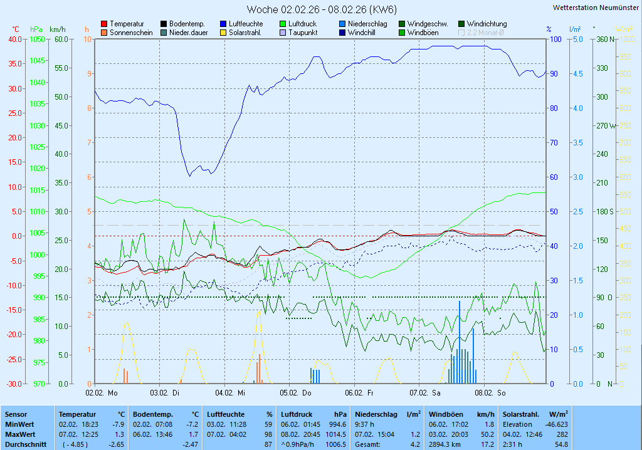Click the dark green Windgeschw. legend square
642x450 pixels.
coord(402,24)
